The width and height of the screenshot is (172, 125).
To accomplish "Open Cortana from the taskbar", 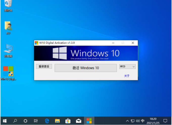I will (x=26, y=121).
